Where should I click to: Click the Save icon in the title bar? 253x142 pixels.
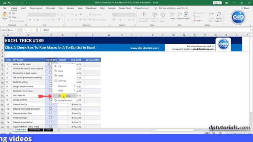coord(4,3)
